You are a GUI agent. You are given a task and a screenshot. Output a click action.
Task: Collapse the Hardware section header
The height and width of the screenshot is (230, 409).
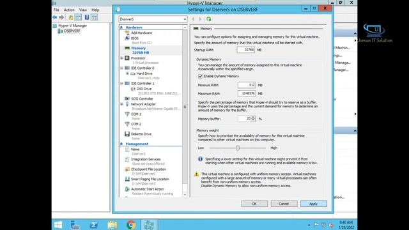[x=121, y=27]
